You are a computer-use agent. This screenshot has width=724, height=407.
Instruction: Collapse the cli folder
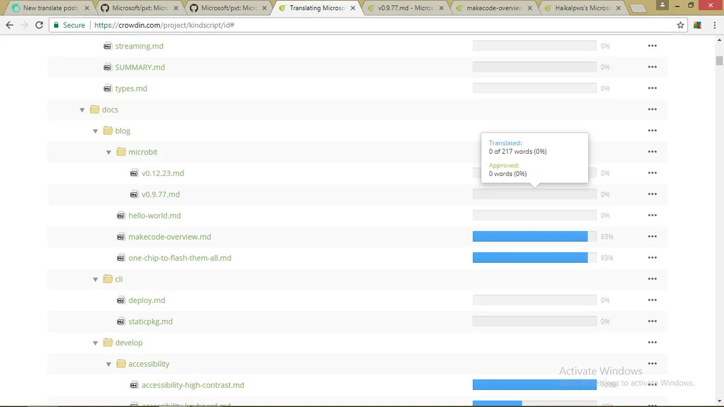coord(95,279)
